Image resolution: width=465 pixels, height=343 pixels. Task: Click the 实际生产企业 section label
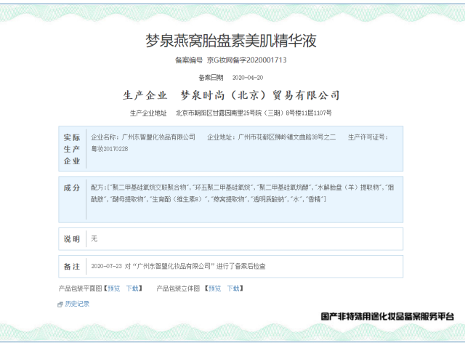click(72, 149)
